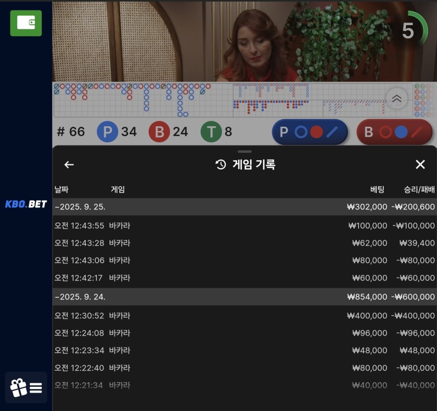Screen dimensions: 437x411
Task: Toggle the Player prediction pill button
Action: (x=310, y=132)
